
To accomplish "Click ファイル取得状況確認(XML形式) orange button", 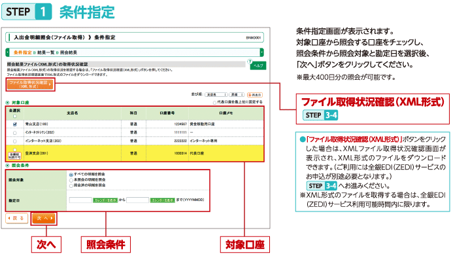I will (30, 84).
